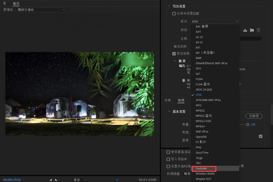Click the save preset icon

(x=245, y=30)
